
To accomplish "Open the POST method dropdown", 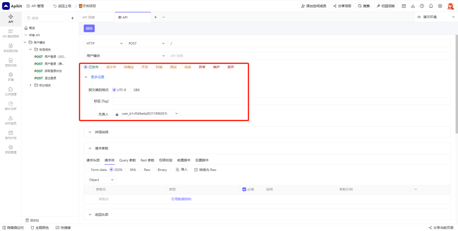I will click(x=146, y=43).
